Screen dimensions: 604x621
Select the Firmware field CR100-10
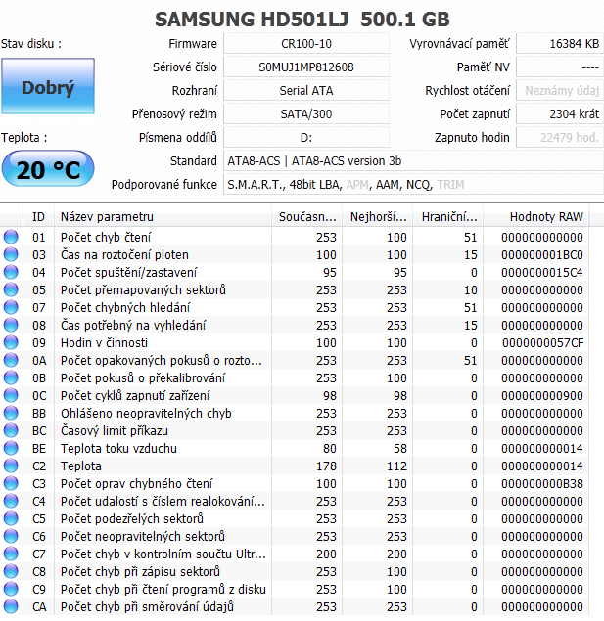[306, 44]
